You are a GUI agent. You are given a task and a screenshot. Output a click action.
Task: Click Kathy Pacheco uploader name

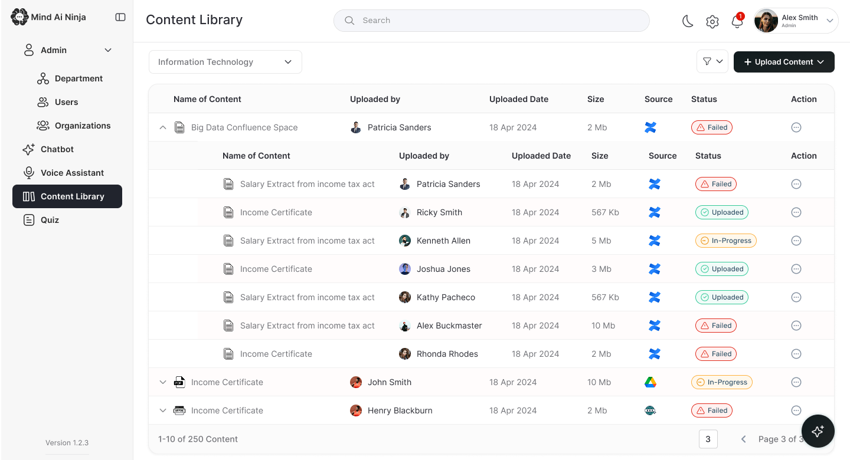(446, 297)
